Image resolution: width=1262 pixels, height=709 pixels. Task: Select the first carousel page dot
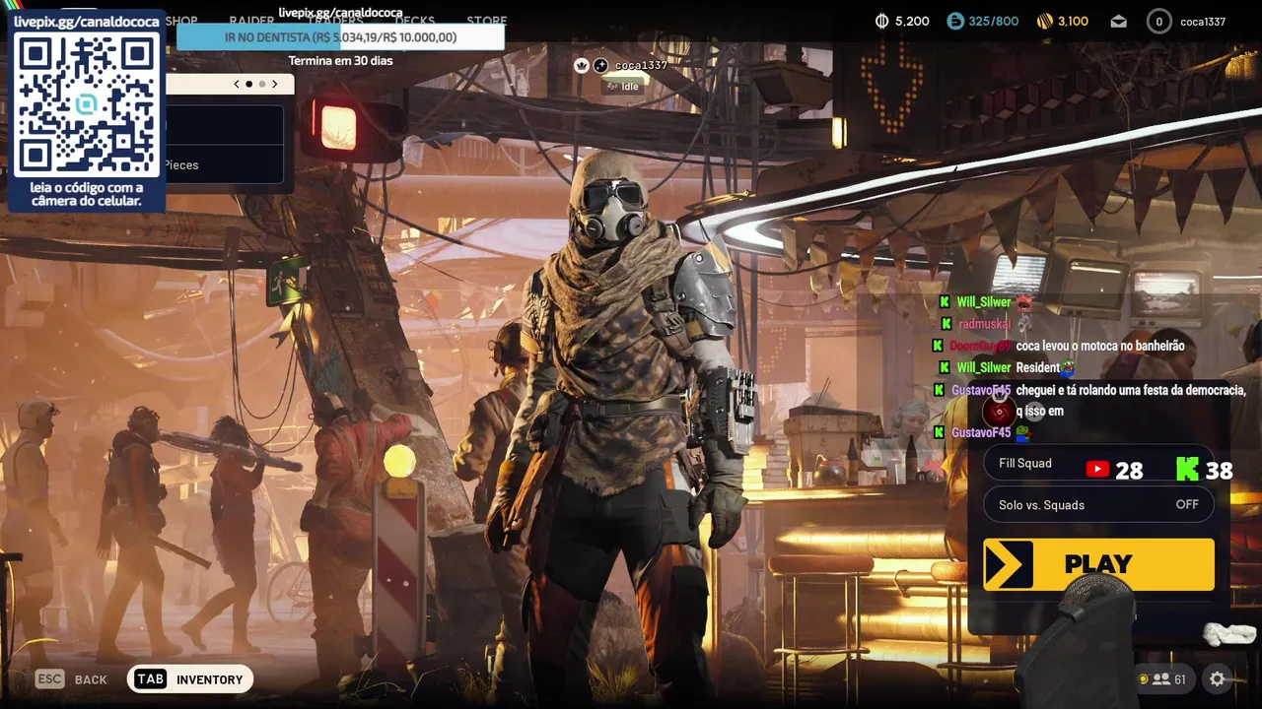click(x=248, y=84)
